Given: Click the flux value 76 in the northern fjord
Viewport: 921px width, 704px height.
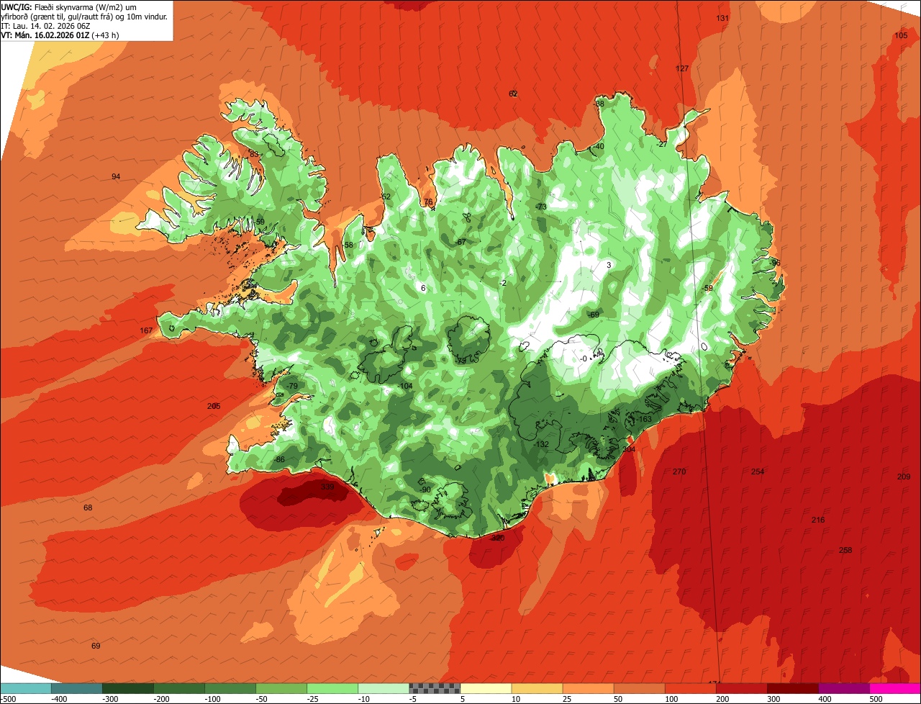Looking at the screenshot, I should point(429,202).
